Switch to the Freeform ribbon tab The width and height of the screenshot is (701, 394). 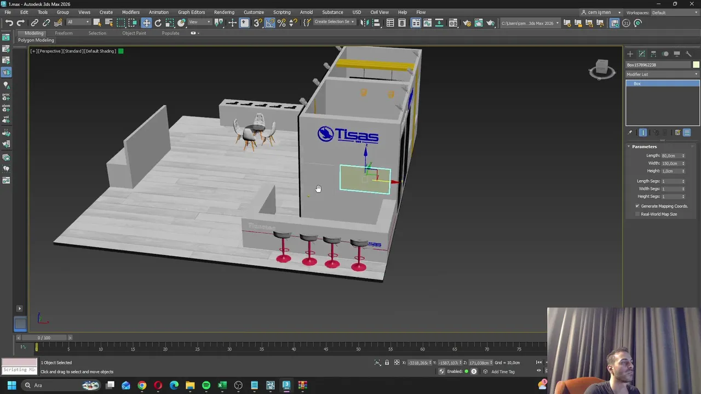click(64, 33)
